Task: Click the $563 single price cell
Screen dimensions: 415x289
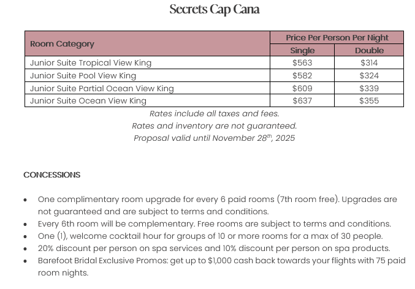Action: [302, 62]
